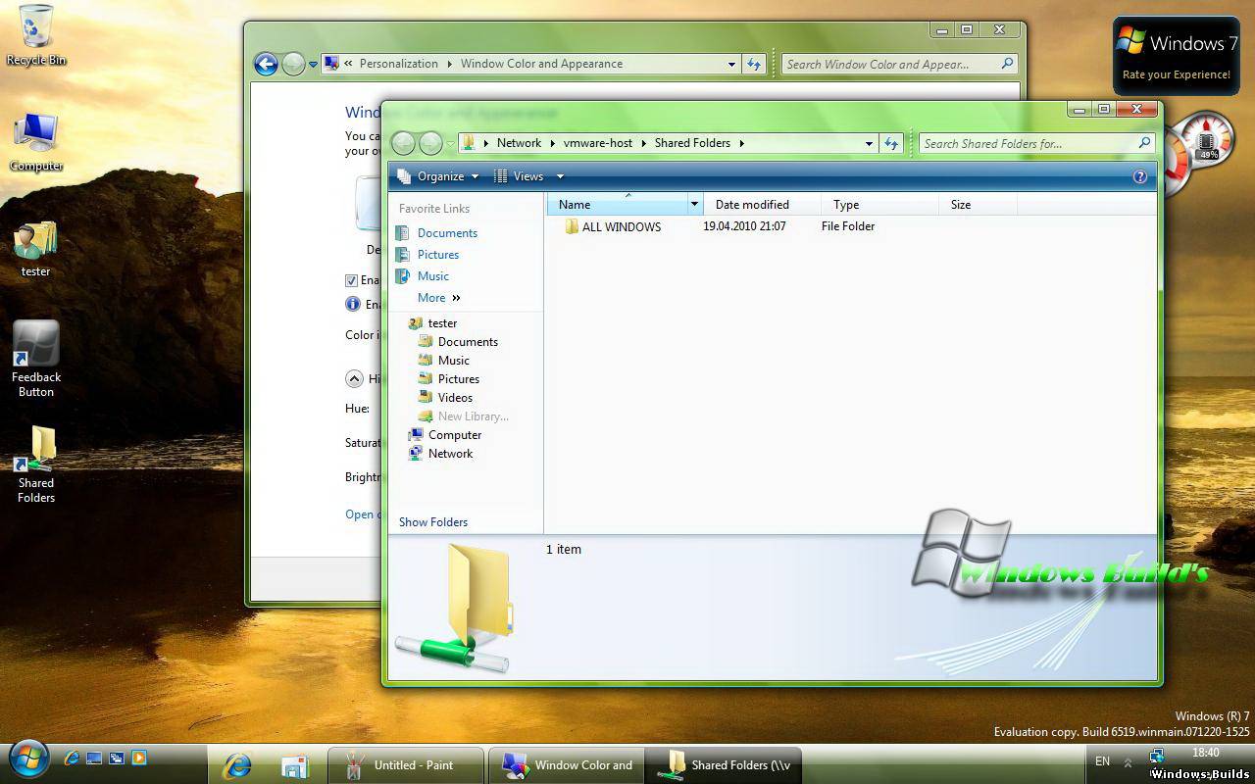The height and width of the screenshot is (784, 1255).
Task: Open the Name column filter dropdown
Action: (694, 205)
